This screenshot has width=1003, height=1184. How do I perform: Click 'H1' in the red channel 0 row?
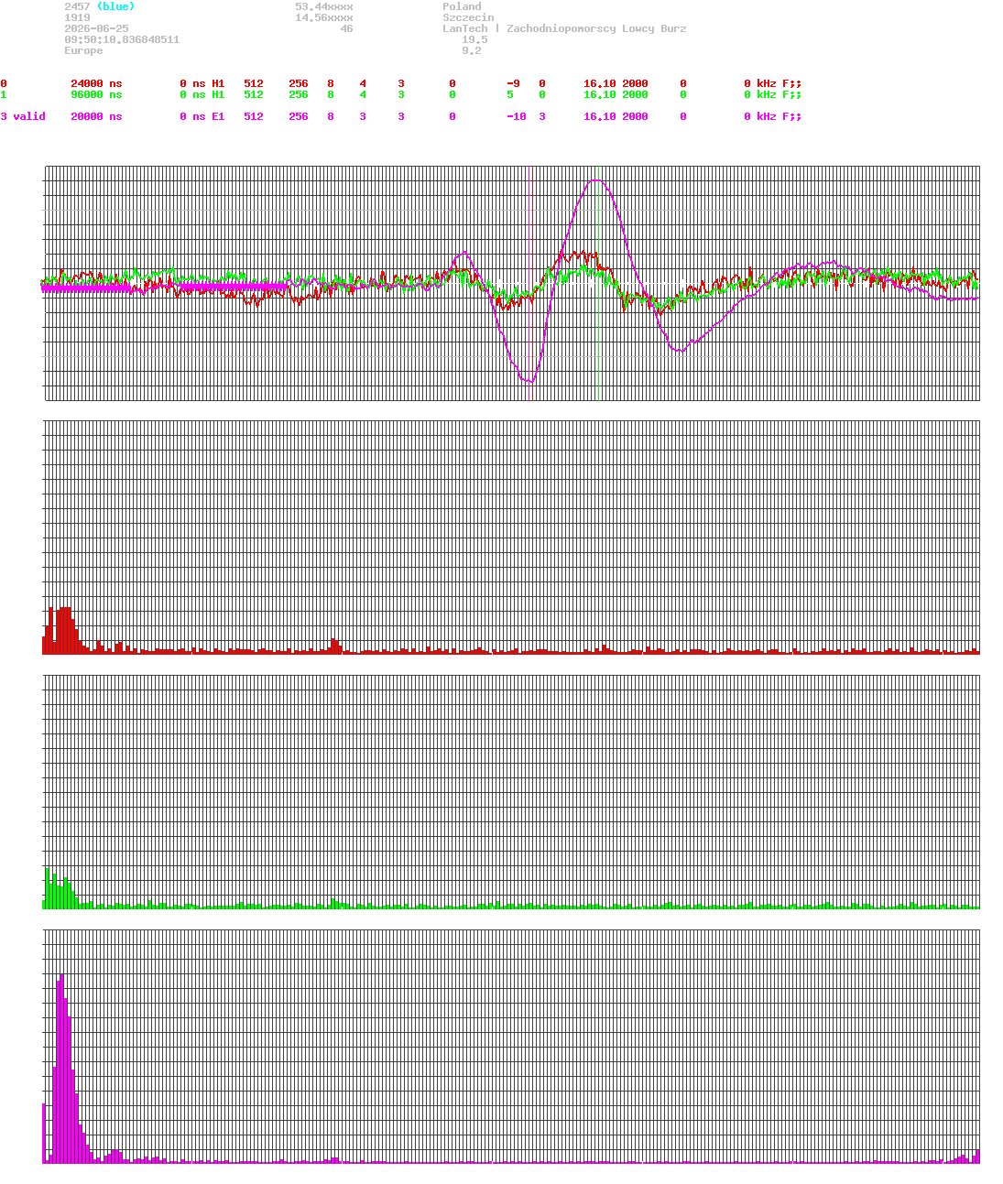pos(218,83)
